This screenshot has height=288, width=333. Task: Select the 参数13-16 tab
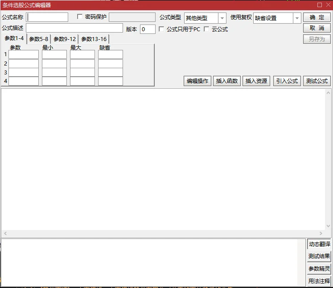click(x=94, y=39)
